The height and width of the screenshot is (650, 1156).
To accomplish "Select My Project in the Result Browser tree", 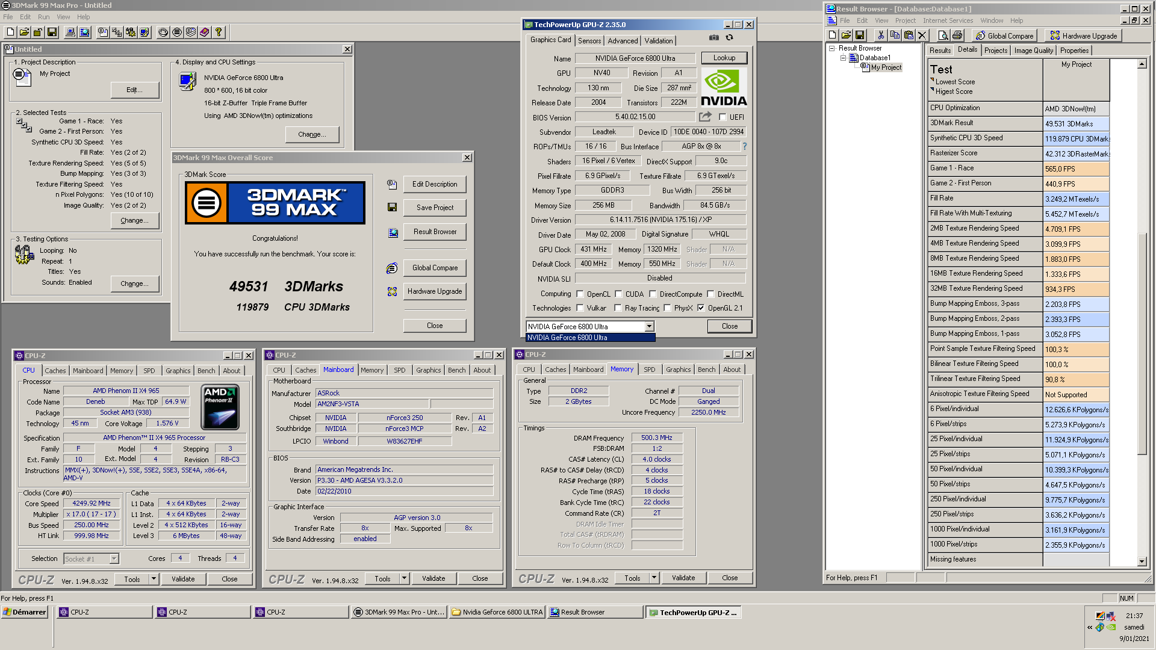I will click(x=886, y=67).
